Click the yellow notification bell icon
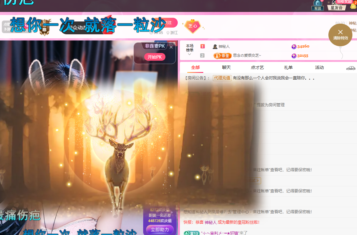 pyautogui.click(x=353, y=6)
